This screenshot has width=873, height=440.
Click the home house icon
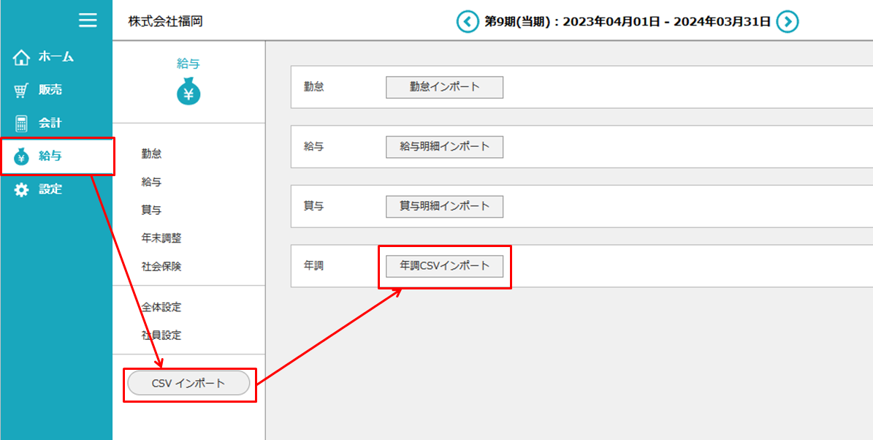[22, 57]
